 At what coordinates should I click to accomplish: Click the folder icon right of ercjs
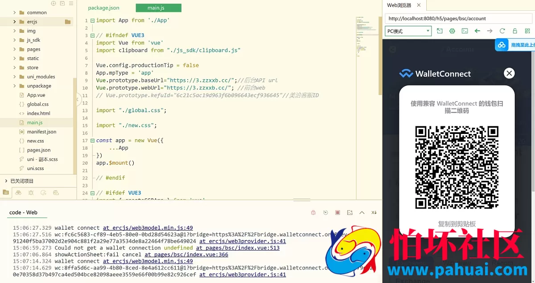[68, 22]
